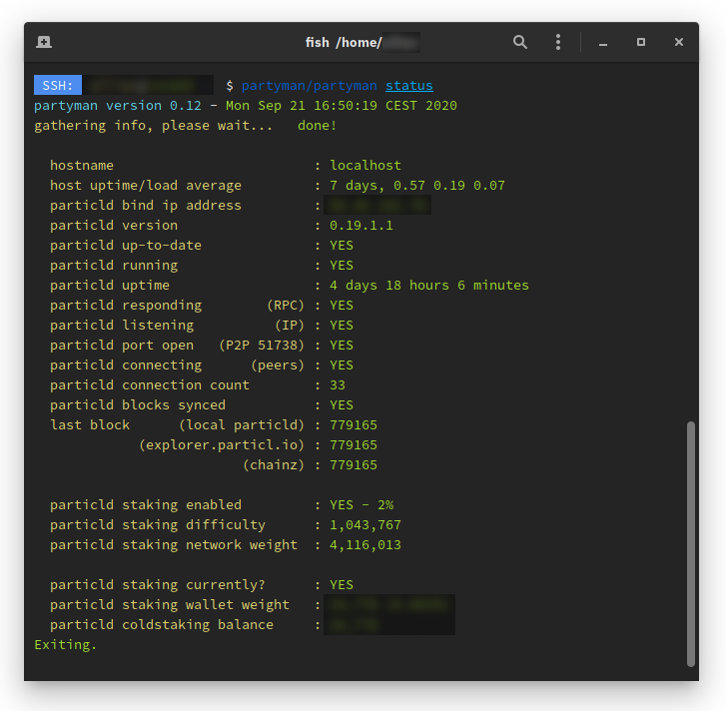Click the connection count value 33
726x711 pixels.
pos(338,385)
